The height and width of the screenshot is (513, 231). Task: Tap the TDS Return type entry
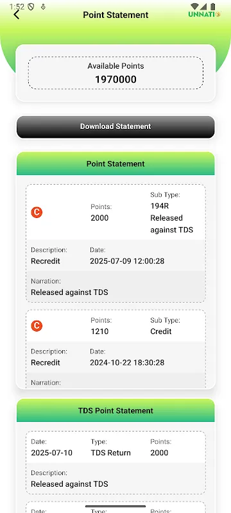pos(110,453)
